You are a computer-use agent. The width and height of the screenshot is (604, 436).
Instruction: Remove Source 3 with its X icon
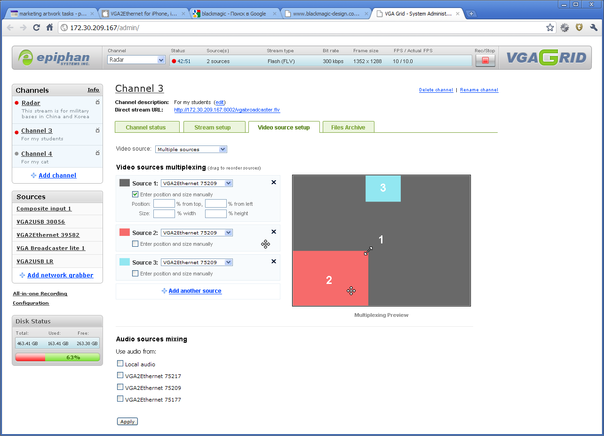coord(274,261)
